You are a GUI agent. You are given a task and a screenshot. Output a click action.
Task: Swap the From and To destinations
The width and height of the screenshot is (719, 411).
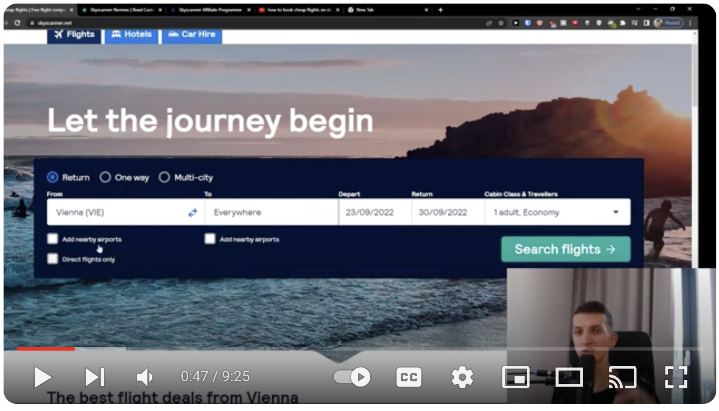[x=192, y=213]
